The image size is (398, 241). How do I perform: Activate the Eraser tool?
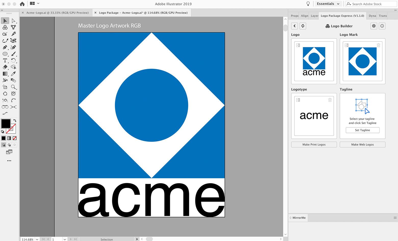tap(5, 67)
